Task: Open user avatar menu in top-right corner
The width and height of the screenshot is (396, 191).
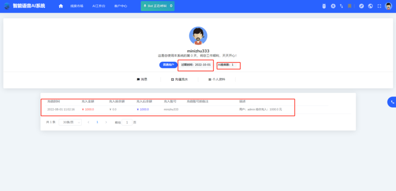Action: (x=389, y=6)
